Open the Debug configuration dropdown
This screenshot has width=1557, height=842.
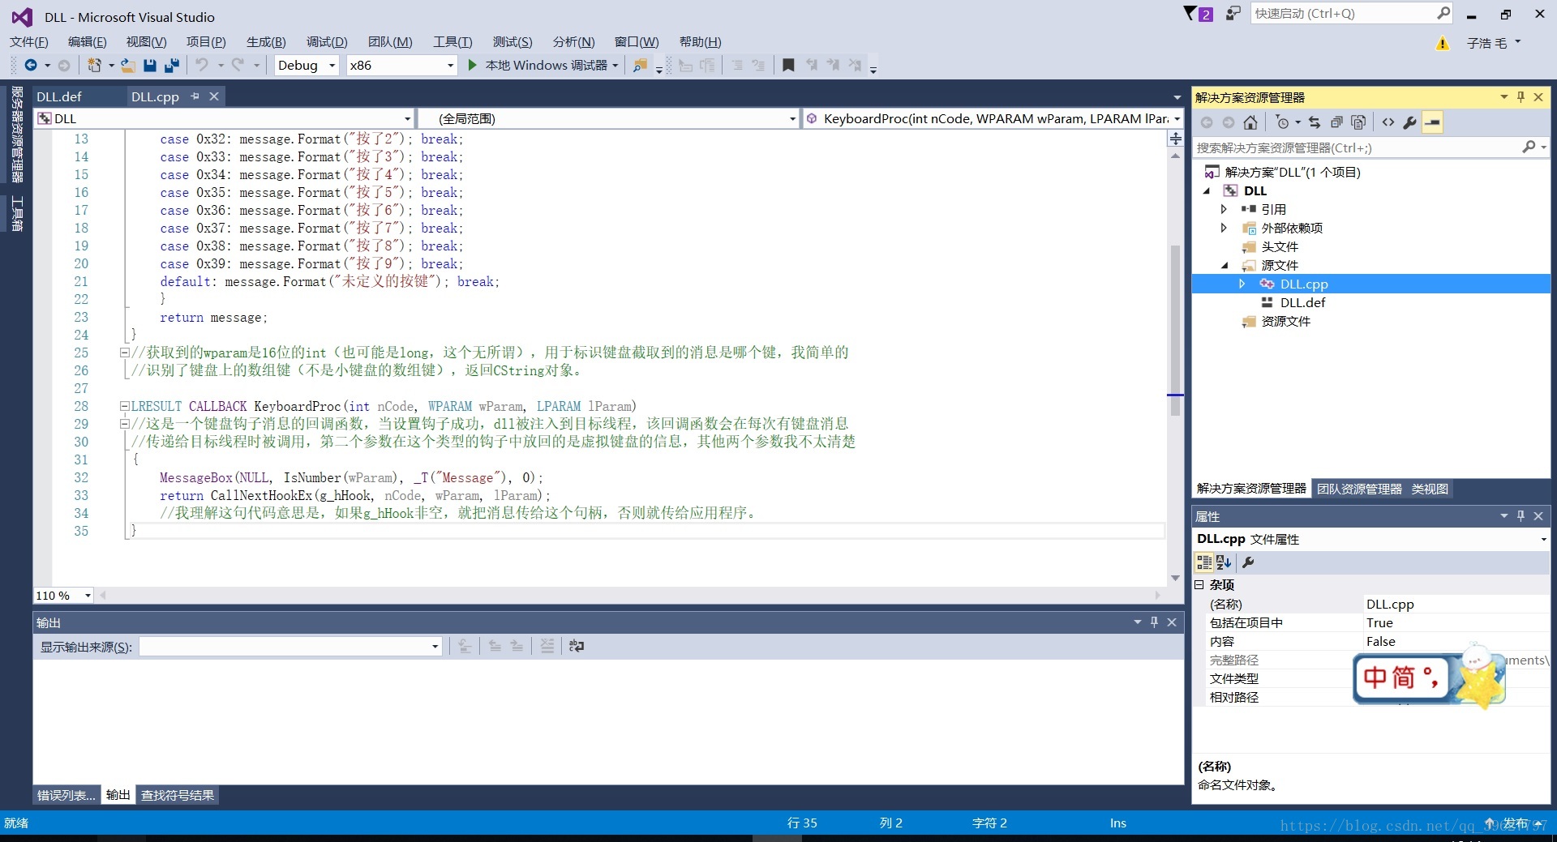pos(332,66)
